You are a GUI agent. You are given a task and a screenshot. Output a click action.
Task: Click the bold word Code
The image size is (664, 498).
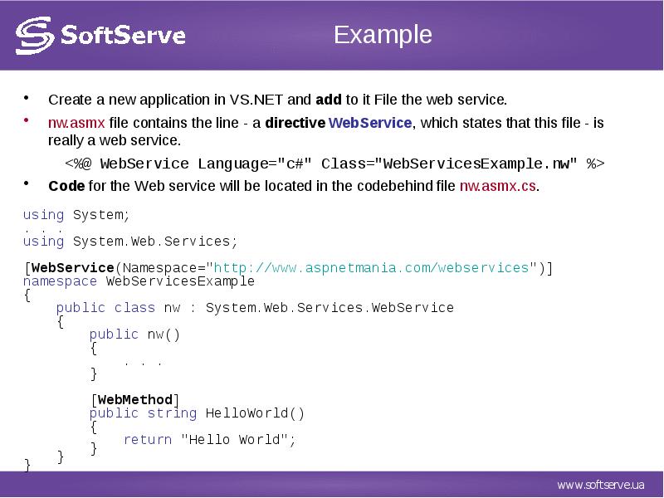(x=66, y=186)
